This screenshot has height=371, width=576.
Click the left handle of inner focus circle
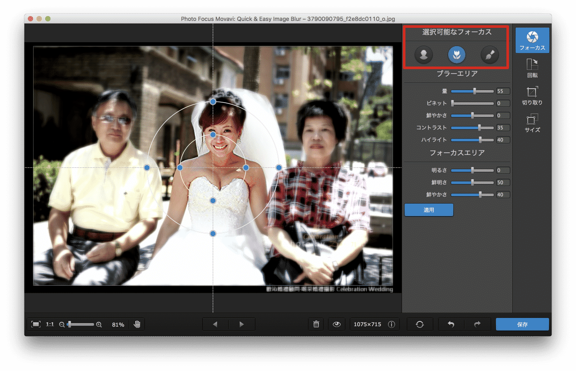180,167
